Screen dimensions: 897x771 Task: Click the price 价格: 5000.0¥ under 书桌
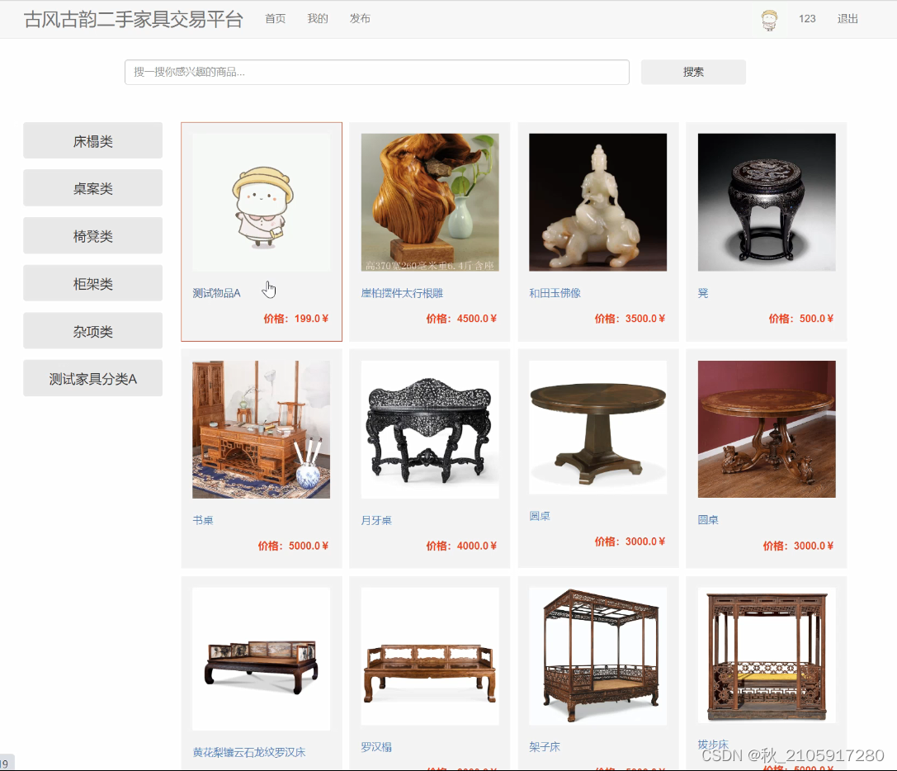click(293, 546)
